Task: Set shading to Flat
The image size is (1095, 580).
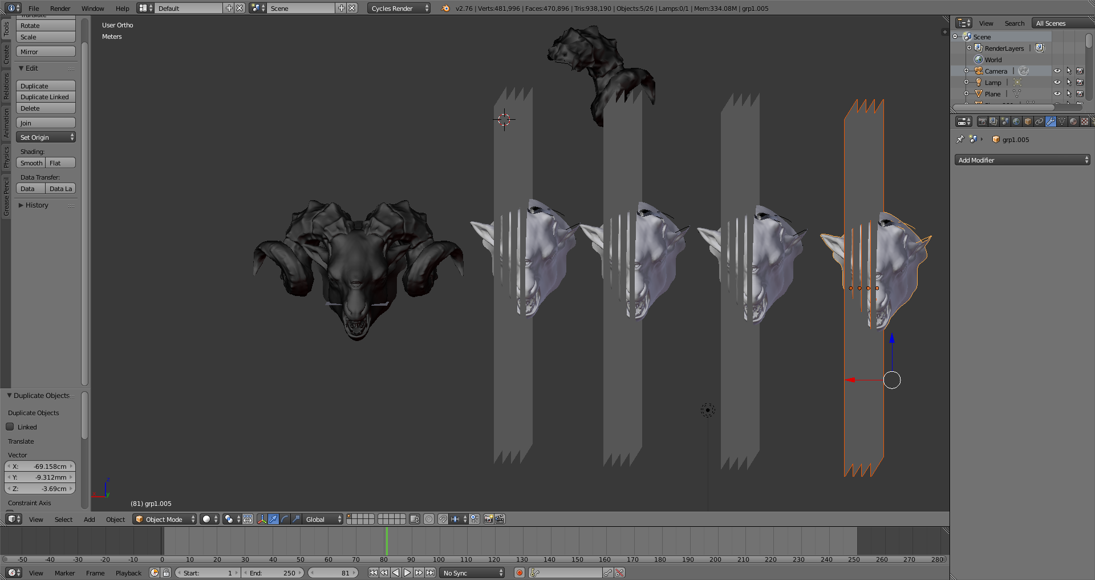Action: pos(61,163)
